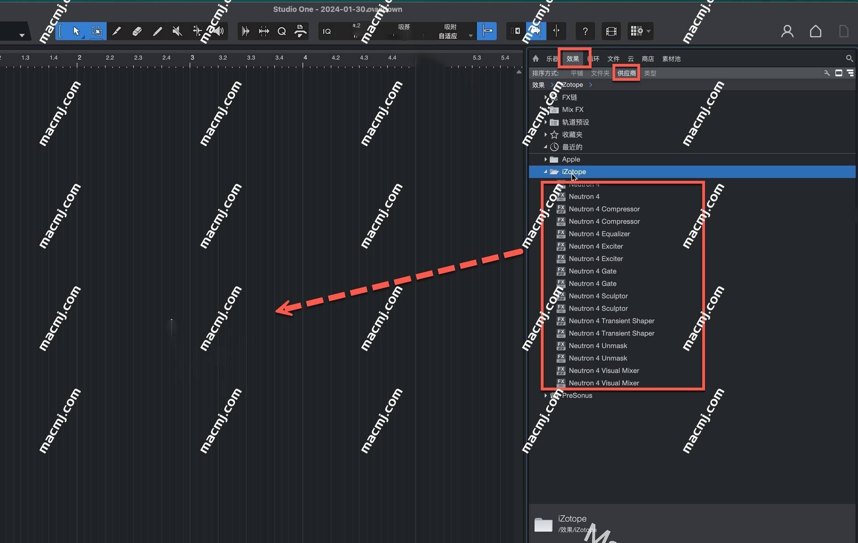Open the Quantize Q button

pos(282,31)
